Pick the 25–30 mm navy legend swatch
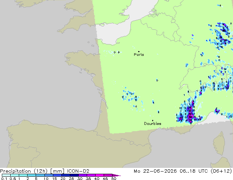Viewport: 233px width, 180px height. 74,175
